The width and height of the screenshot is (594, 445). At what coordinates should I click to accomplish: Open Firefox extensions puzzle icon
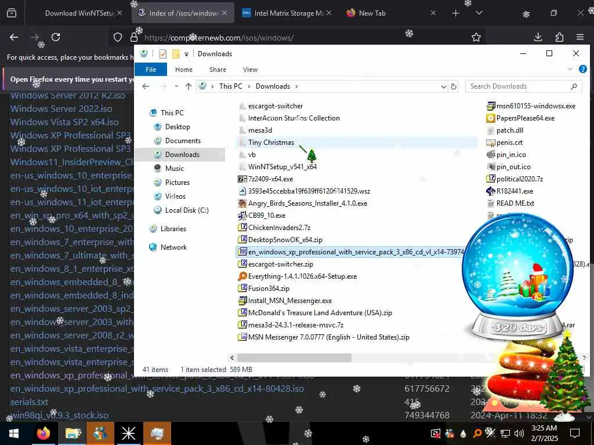pyautogui.click(x=559, y=37)
